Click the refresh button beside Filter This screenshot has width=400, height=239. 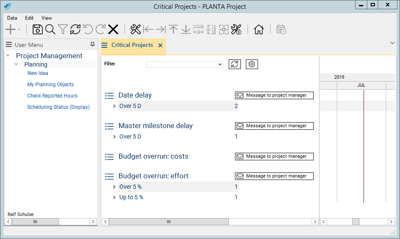(x=235, y=64)
